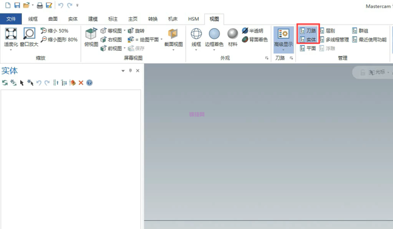This screenshot has width=393, height=229.
Task: Select 前视图 front view
Action: pos(111,49)
